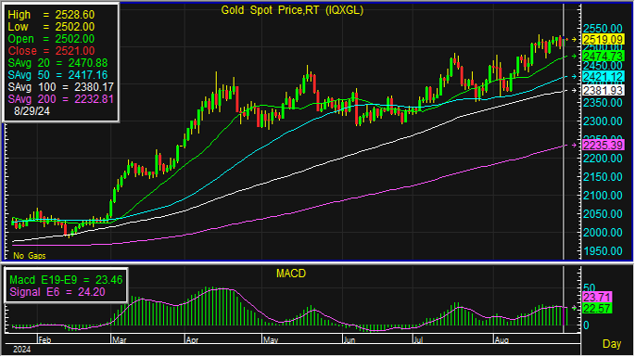Click the 2300.00 price axis label
The image size is (635, 357).
[x=603, y=121]
